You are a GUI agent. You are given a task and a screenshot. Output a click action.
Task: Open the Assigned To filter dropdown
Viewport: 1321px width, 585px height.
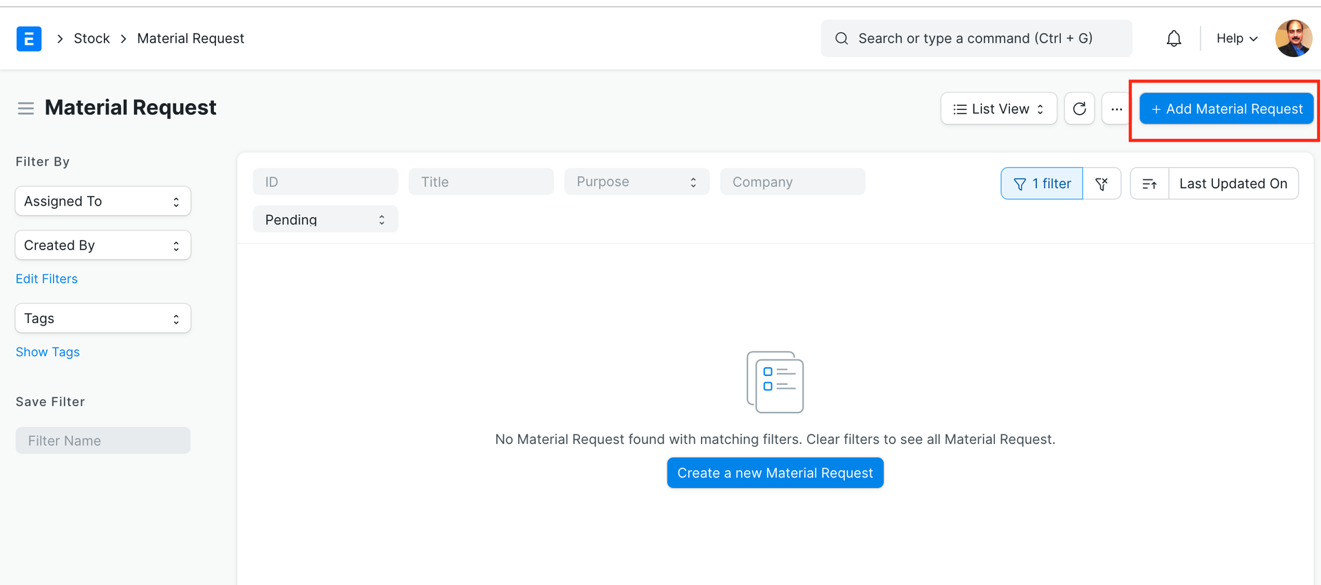[103, 201]
